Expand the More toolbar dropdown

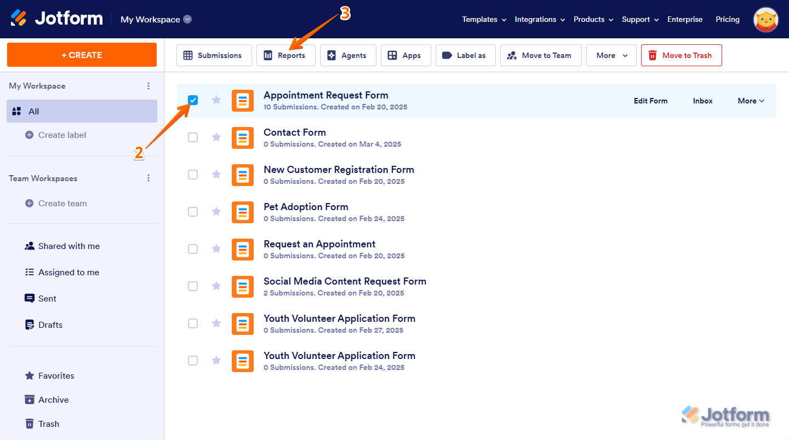611,55
